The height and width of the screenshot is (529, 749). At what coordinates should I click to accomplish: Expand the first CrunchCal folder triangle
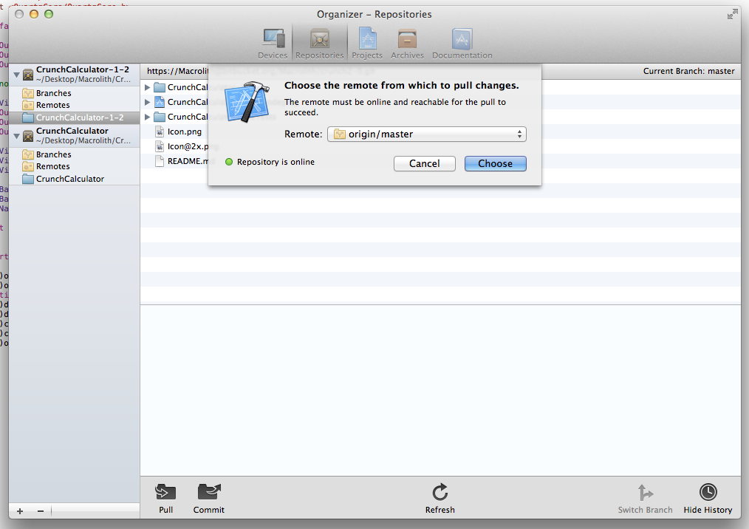(x=148, y=87)
